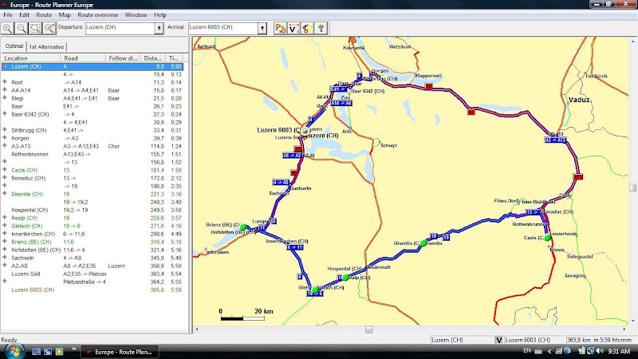Viewport: 638px width, 359px height.
Task: Select the Rothenbrunnen row in route list
Action: pos(93,154)
